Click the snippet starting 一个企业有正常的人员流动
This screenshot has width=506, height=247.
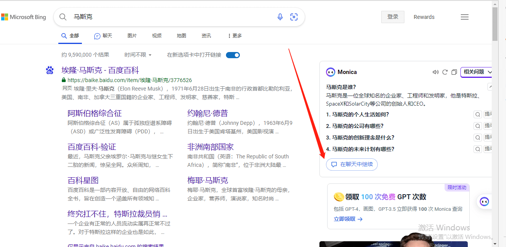pyautogui.click(x=119, y=228)
